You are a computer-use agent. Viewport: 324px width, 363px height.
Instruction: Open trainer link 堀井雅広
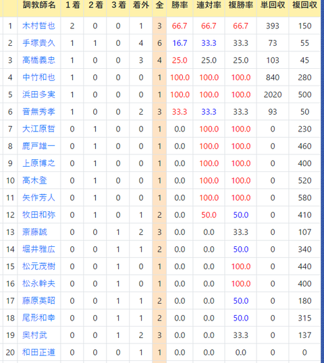pos(38,249)
